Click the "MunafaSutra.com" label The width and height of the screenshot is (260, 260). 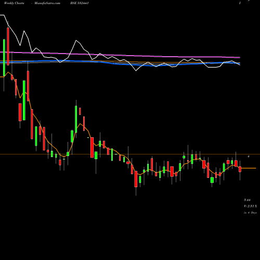(x=47, y=3)
